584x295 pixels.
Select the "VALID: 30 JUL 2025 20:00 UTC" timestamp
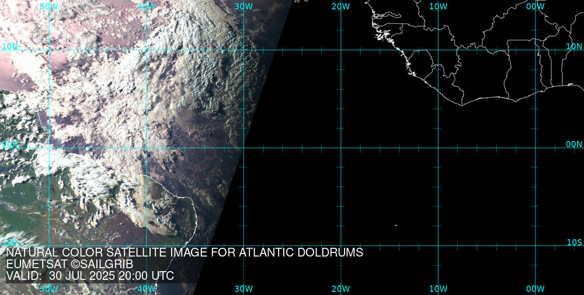click(90, 276)
